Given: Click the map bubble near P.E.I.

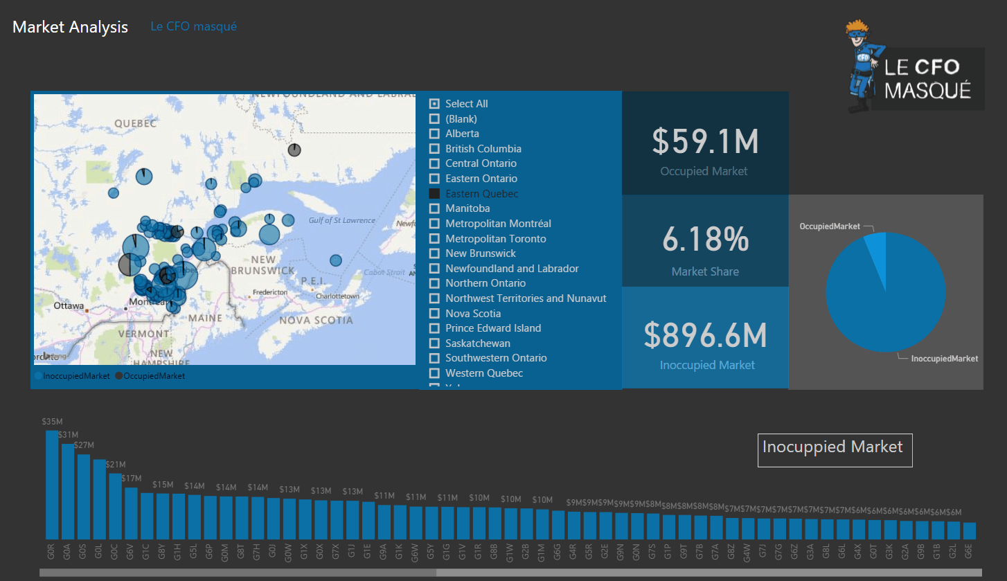Looking at the screenshot, I should pyautogui.click(x=336, y=260).
